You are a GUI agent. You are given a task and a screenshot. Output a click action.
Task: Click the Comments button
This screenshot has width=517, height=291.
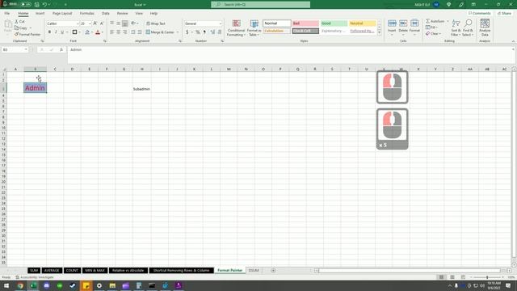tap(480, 14)
